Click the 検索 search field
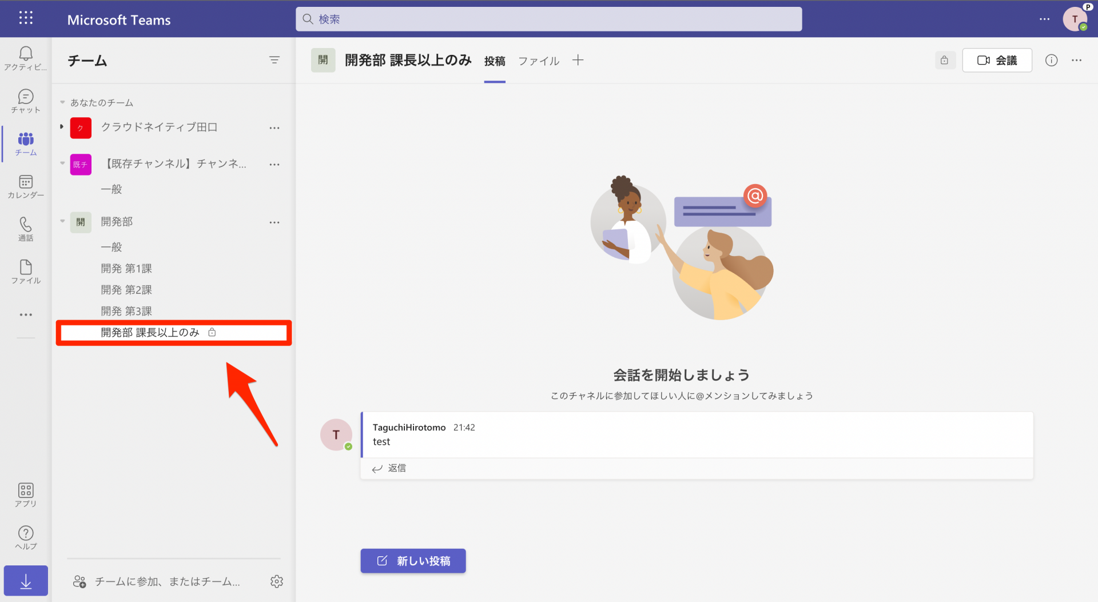 [x=548, y=19]
